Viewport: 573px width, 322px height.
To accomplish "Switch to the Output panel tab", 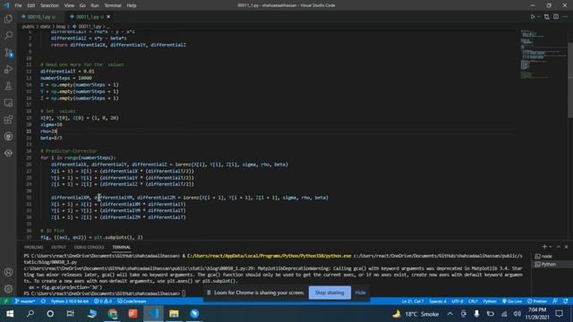I will 58,247.
